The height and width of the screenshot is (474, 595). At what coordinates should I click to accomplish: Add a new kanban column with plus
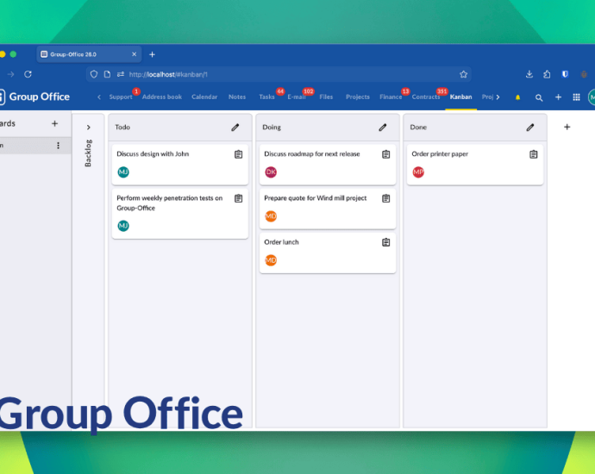point(567,127)
